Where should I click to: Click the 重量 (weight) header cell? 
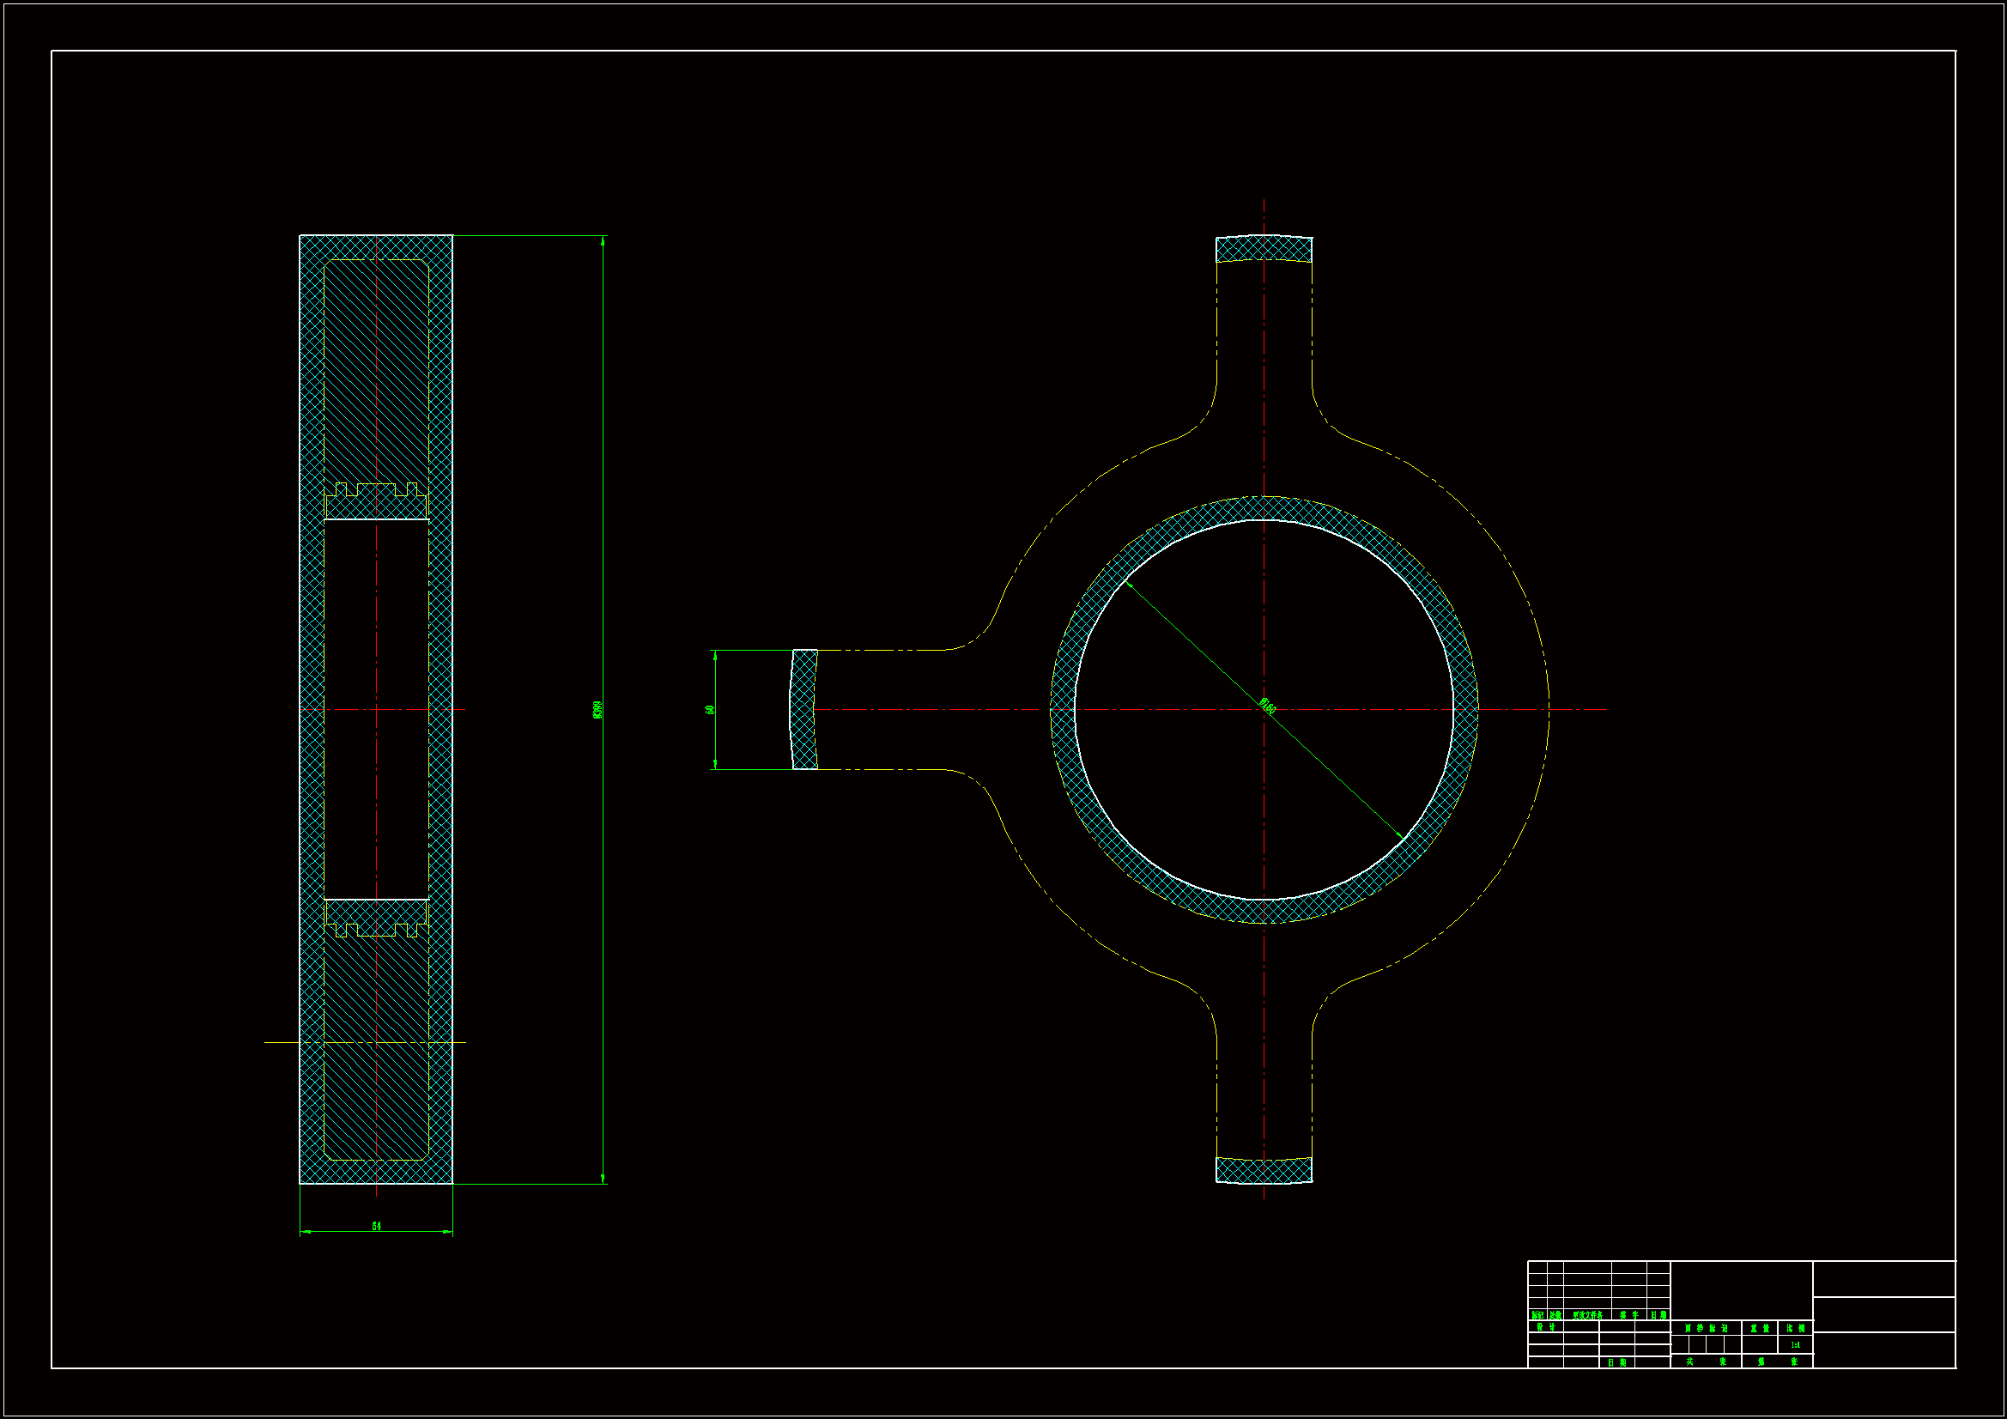(x=1761, y=1329)
